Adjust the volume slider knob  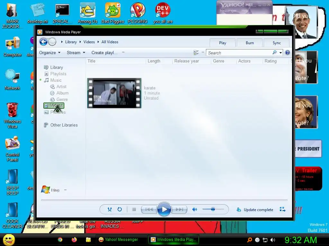click(213, 209)
